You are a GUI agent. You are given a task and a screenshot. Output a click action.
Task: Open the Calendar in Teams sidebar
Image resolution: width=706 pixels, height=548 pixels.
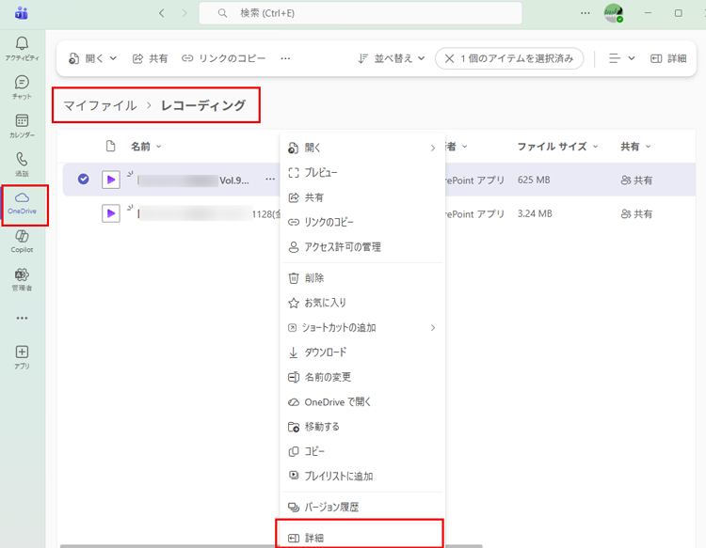[x=22, y=126]
